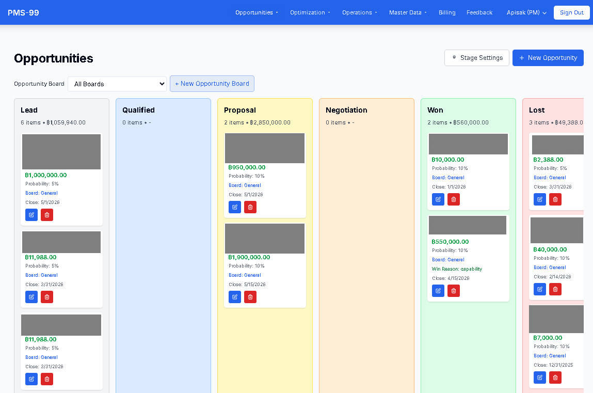This screenshot has height=393, width=593.
Task: Edit the ฿1,000,000.00 Lead opportunity
Action: click(31, 214)
